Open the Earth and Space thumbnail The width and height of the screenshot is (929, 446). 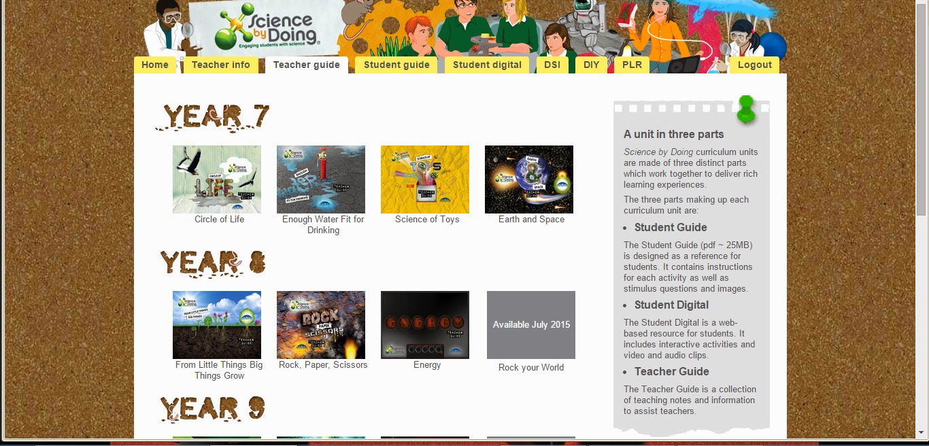pos(529,179)
